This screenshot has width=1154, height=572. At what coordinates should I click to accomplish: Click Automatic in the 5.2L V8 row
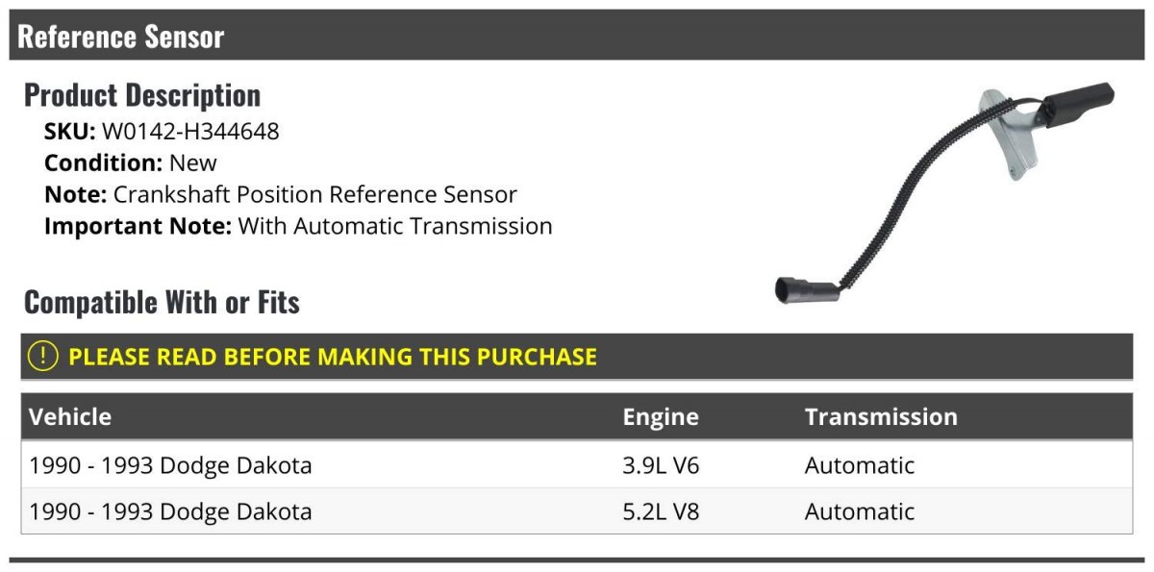click(860, 511)
